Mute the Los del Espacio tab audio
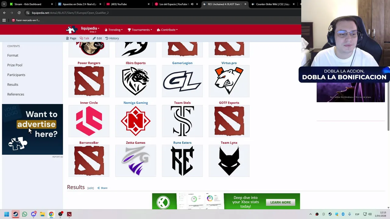The image size is (390, 219). (192, 4)
